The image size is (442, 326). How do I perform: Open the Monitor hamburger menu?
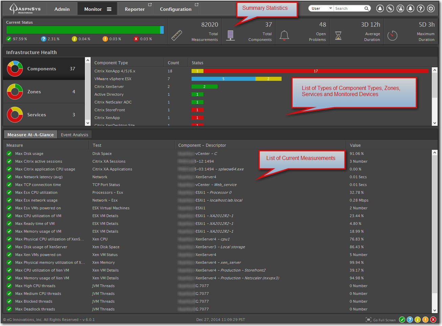pos(109,9)
